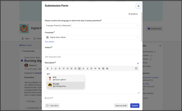Save the submission as draft

[x=121, y=106]
